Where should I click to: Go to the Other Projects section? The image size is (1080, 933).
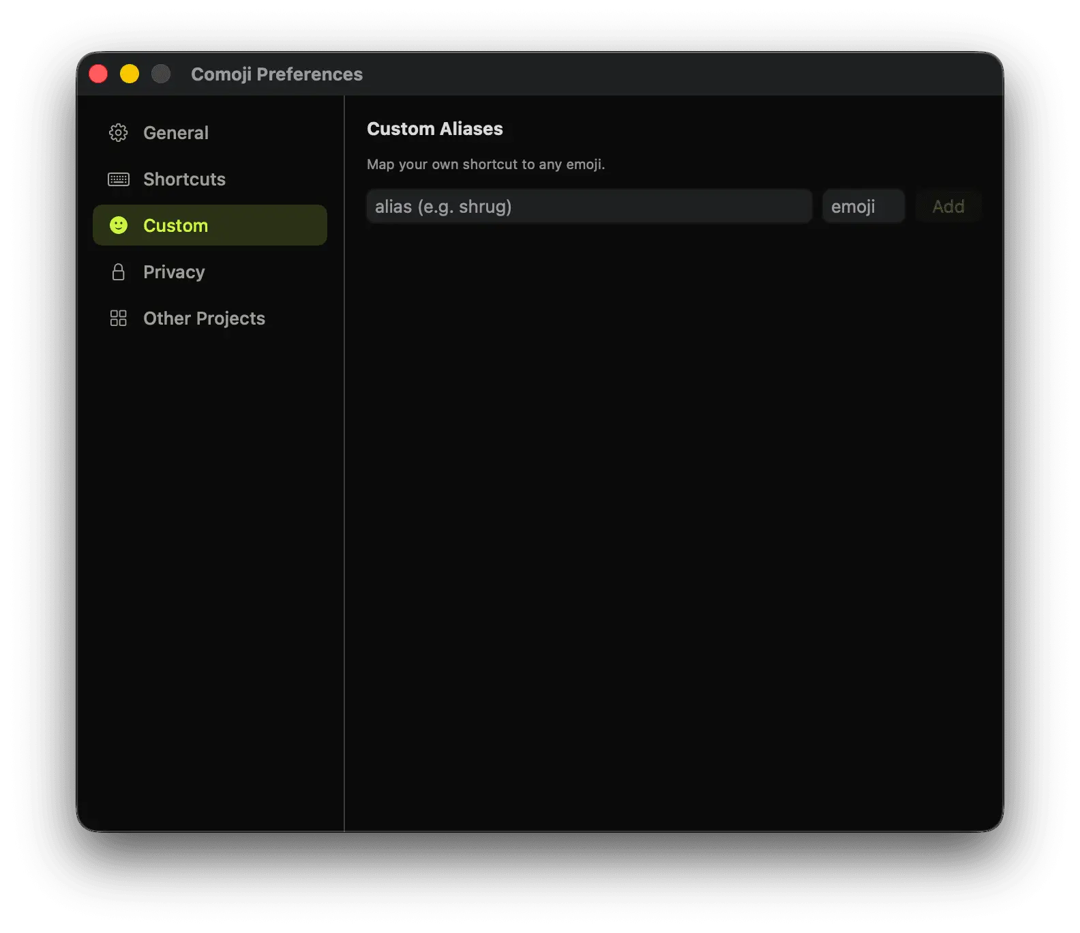(210, 318)
